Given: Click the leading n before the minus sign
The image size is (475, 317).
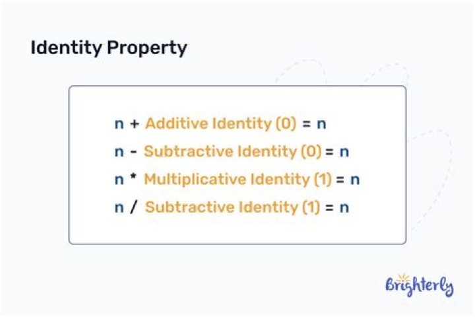Looking at the screenshot, I should click(119, 152).
